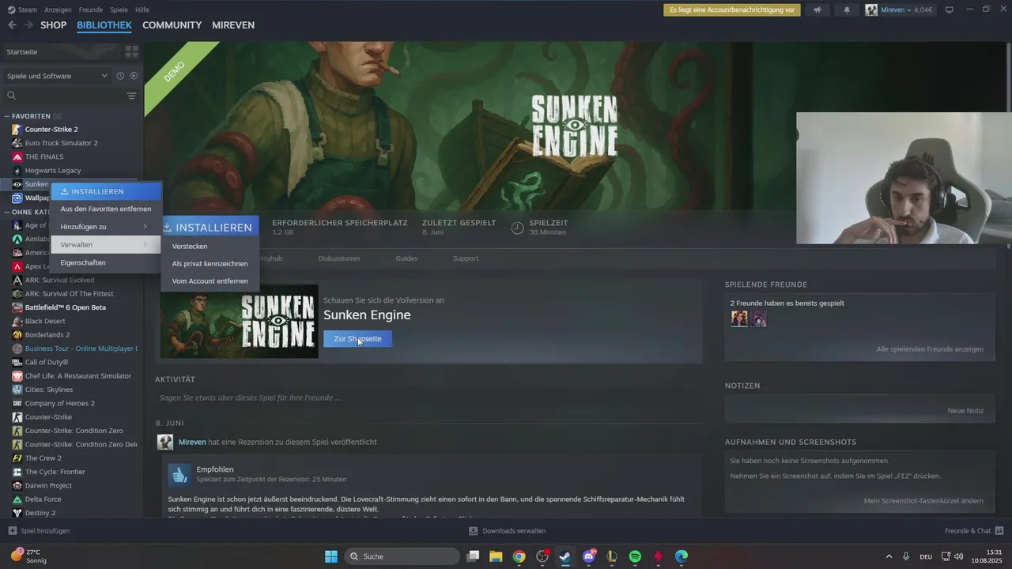Go forward with the navigation arrow
Image resolution: width=1012 pixels, height=569 pixels.
pyautogui.click(x=28, y=25)
